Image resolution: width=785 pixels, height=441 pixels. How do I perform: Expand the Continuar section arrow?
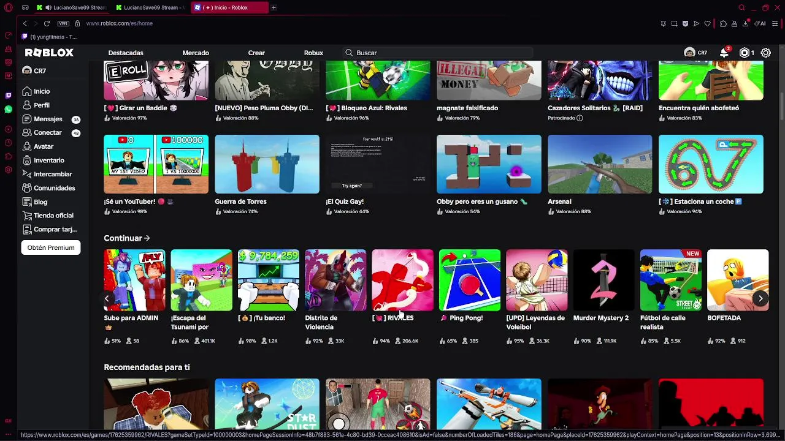click(x=147, y=238)
